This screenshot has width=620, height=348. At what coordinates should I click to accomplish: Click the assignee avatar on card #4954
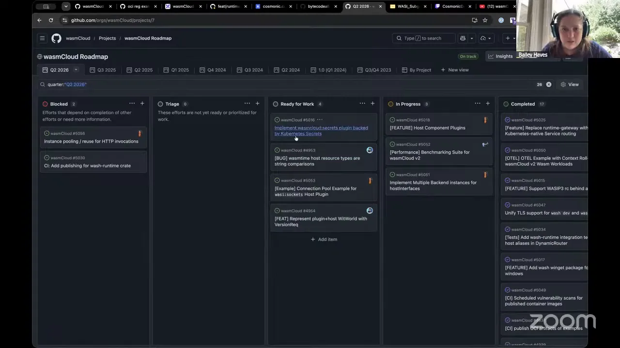click(x=370, y=211)
